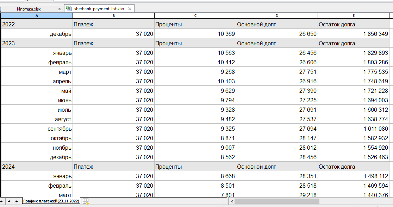Select column A header

pyautogui.click(x=37, y=15)
